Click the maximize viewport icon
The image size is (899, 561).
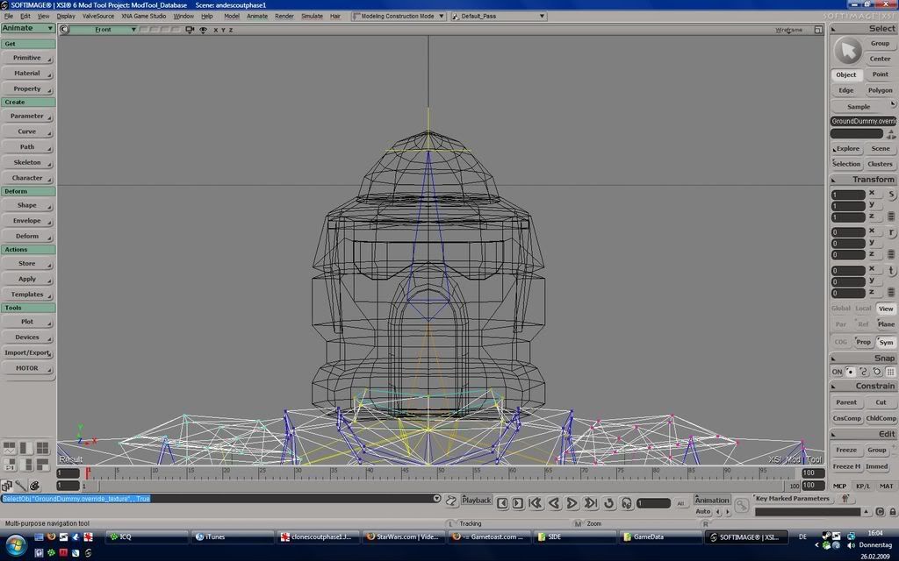[818, 30]
